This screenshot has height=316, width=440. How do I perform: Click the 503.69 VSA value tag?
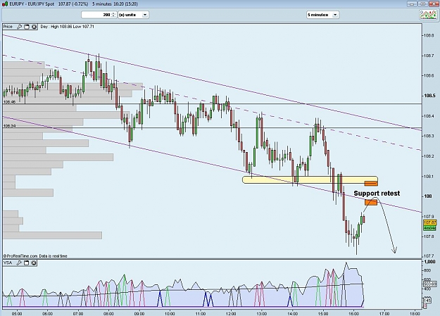pyautogui.click(x=430, y=284)
